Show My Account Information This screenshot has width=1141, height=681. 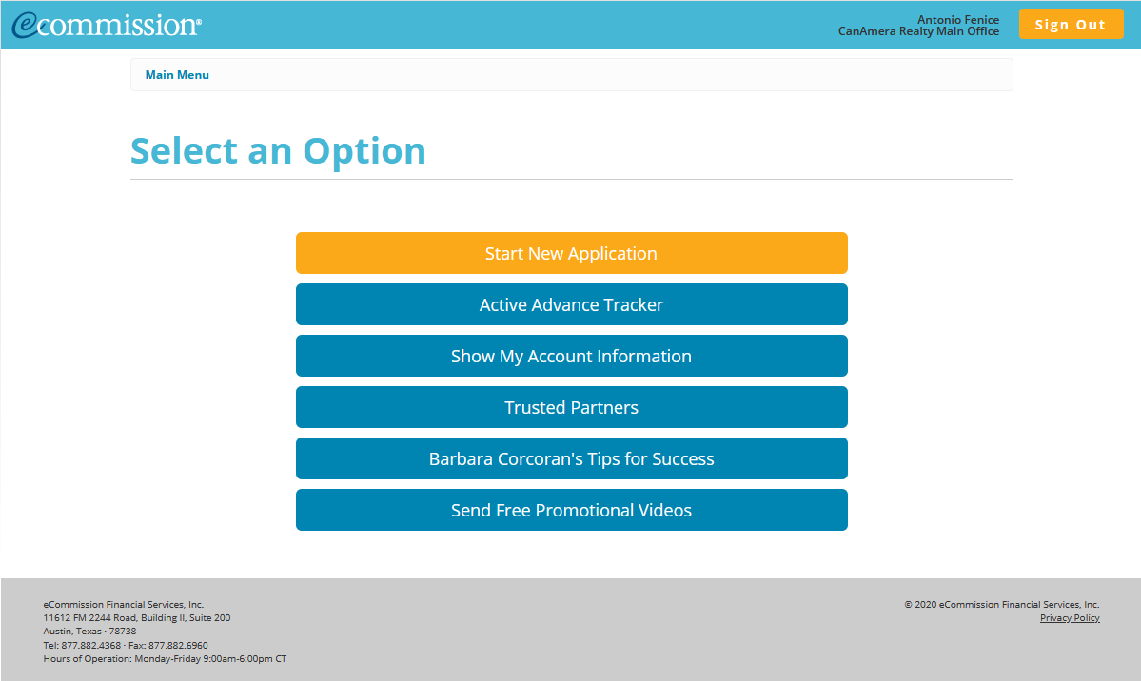(x=571, y=356)
